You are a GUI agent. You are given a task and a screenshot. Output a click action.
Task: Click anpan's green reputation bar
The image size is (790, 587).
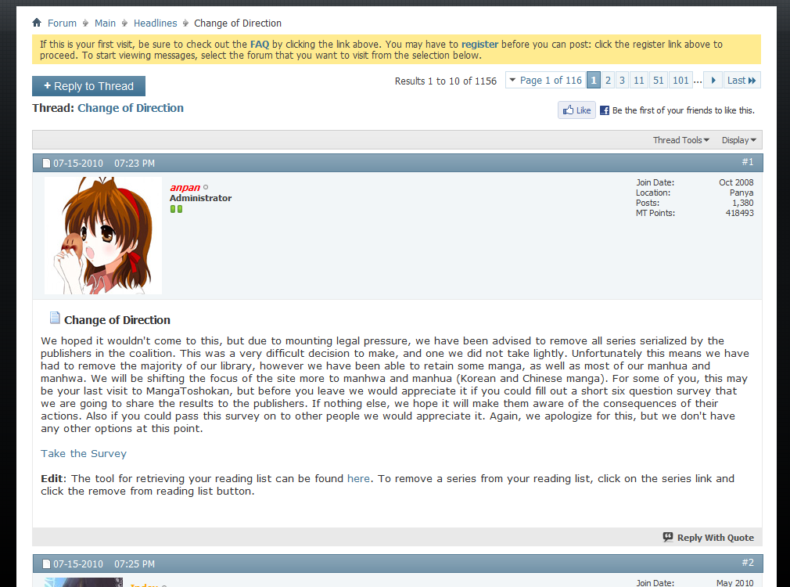176,209
